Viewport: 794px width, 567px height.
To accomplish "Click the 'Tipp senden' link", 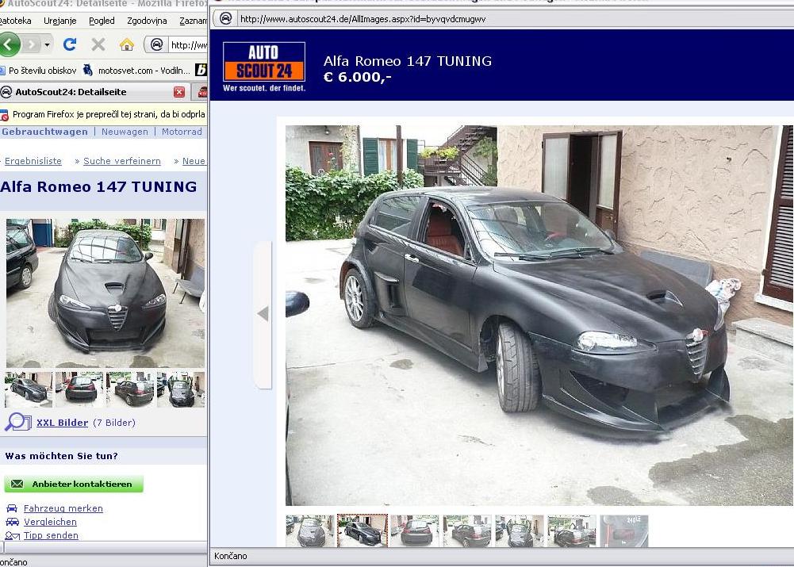I will pyautogui.click(x=51, y=535).
